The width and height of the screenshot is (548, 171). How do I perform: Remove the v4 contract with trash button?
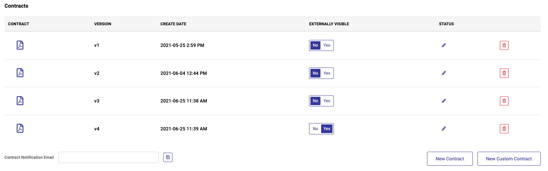[504, 129]
